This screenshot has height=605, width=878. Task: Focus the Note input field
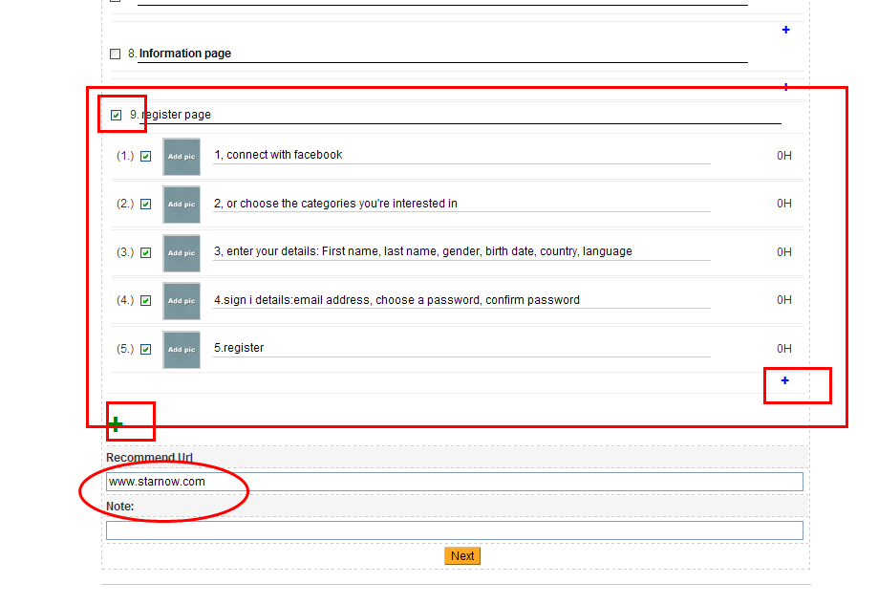[x=455, y=530]
